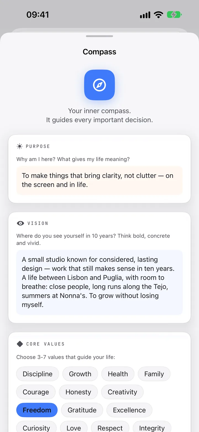Edit the Vision statement text box
Image resolution: width=199 pixels, height=432 pixels.
99,282
